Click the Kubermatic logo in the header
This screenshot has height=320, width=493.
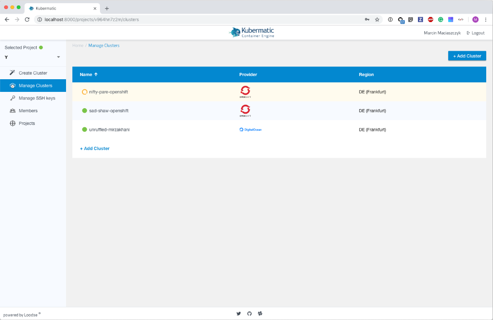point(251,32)
